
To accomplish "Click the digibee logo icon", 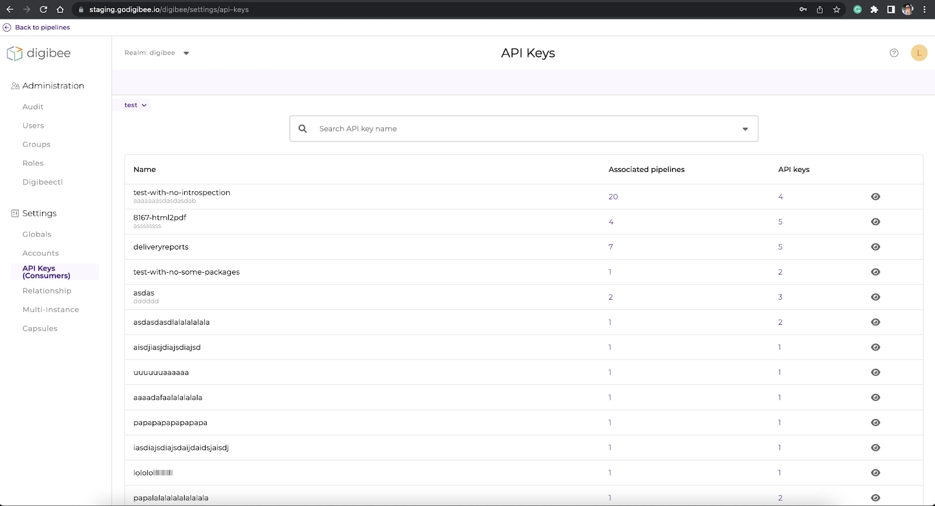I will point(14,54).
